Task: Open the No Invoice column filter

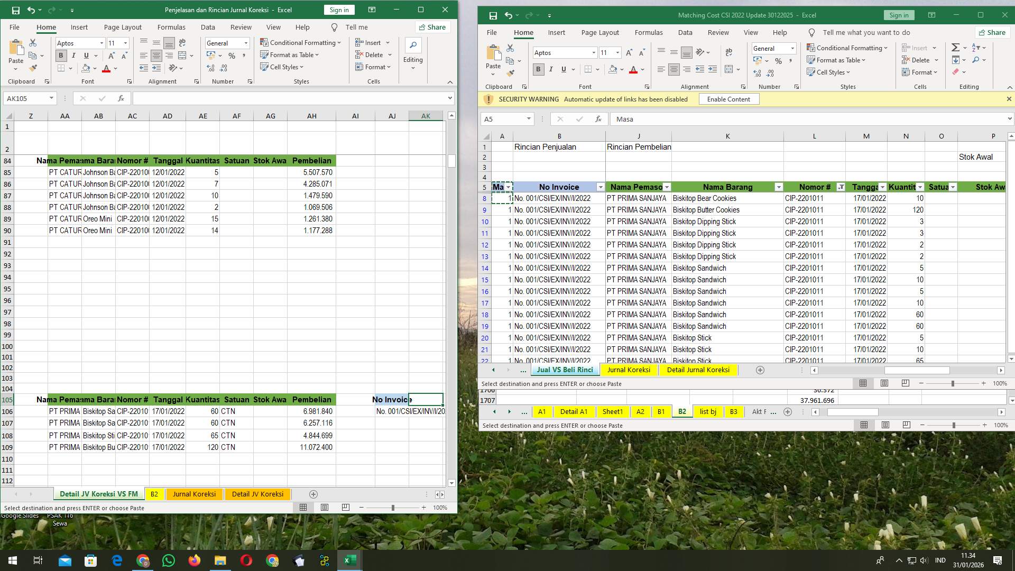Action: coord(601,187)
